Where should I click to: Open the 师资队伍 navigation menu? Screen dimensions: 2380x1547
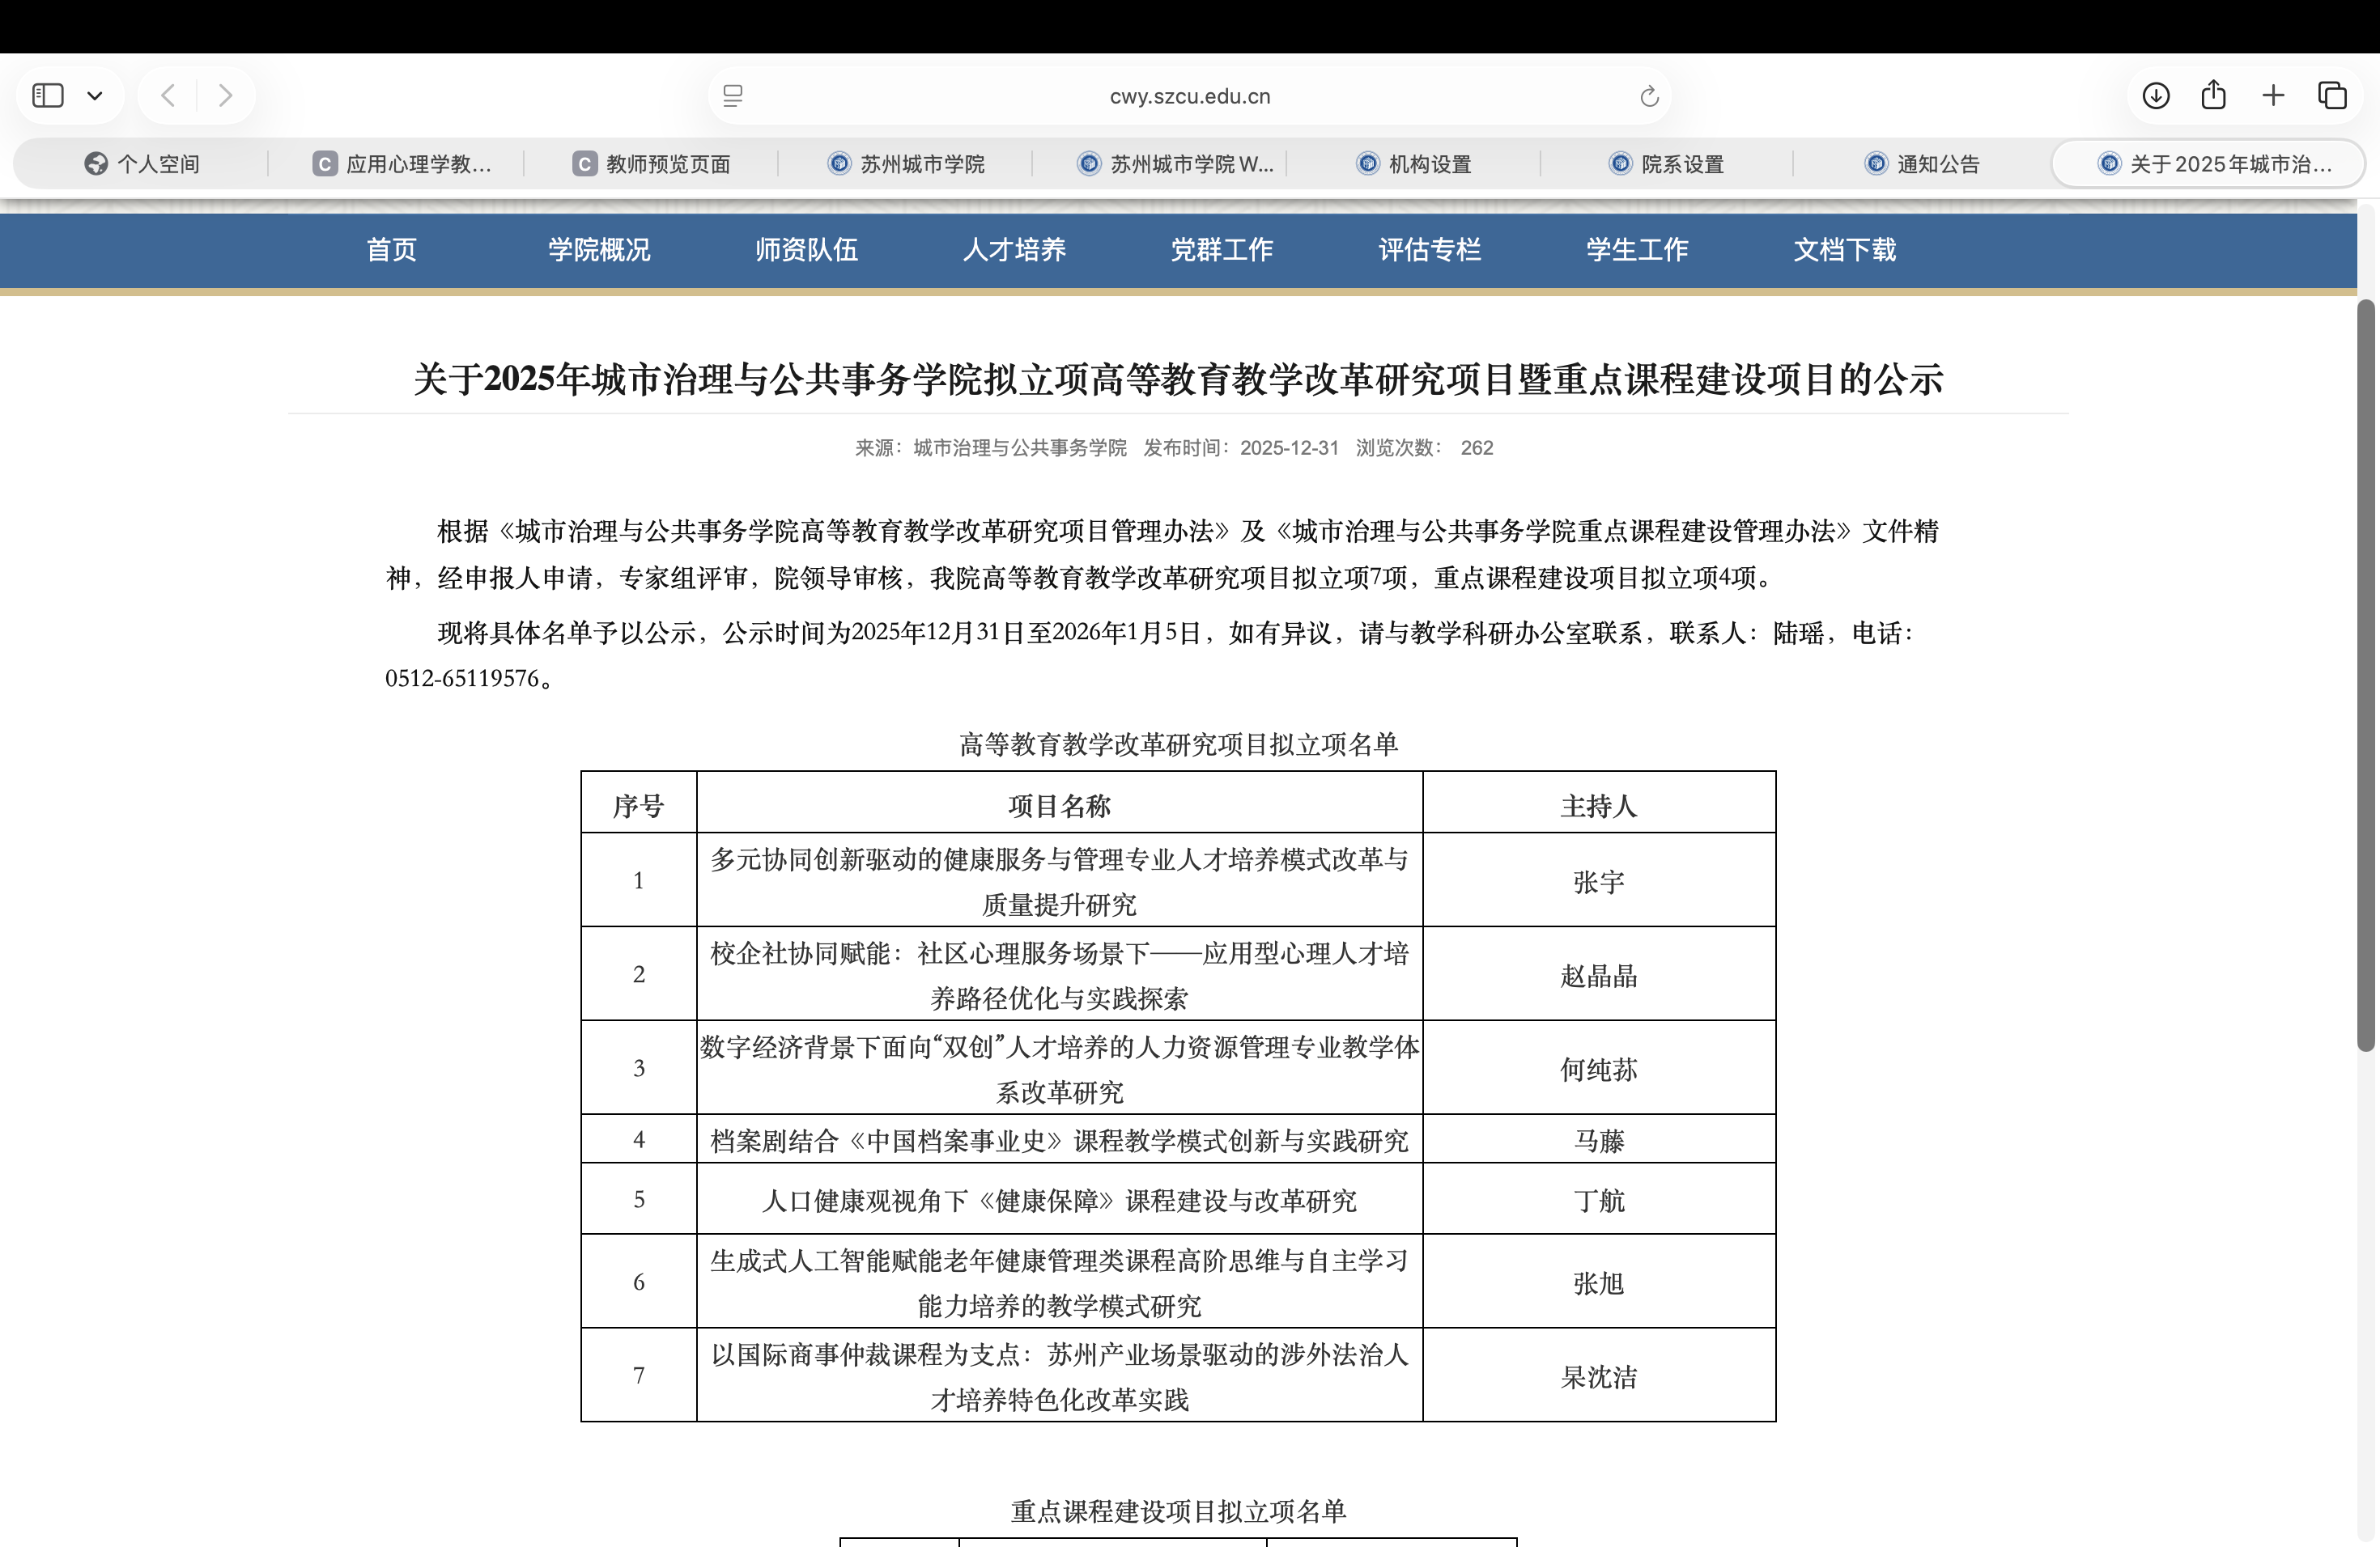806,250
